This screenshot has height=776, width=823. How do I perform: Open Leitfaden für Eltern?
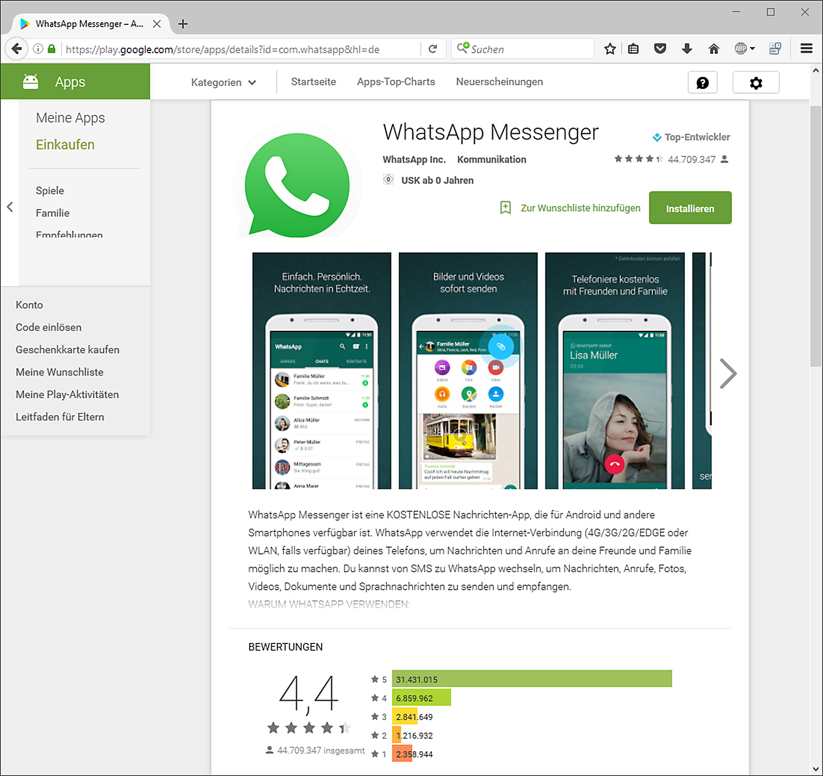click(x=60, y=417)
